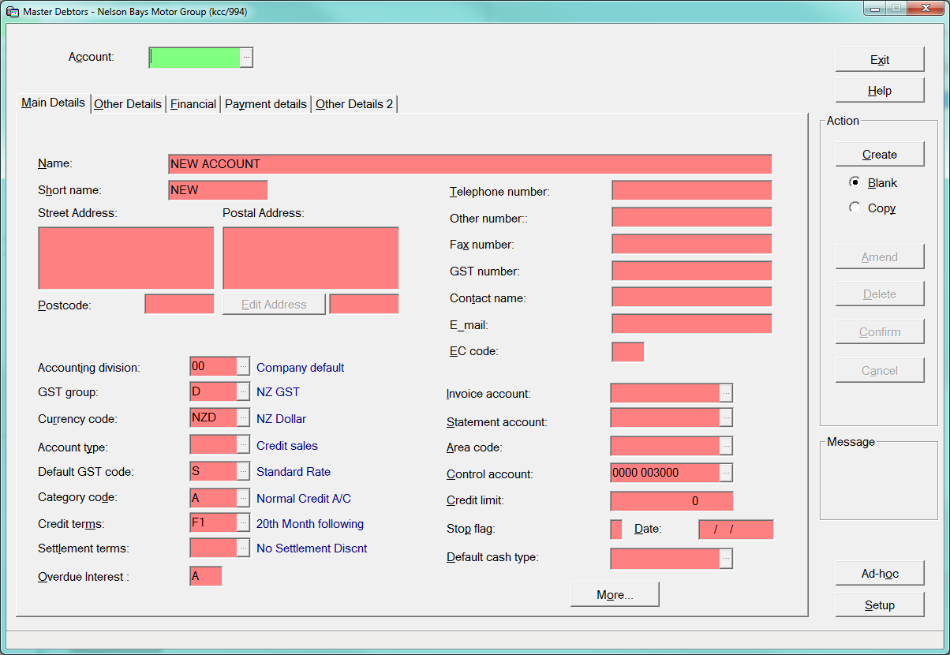Screen dimensions: 950x655
Task: Open the Credit terms lookup button
Action: (x=243, y=523)
